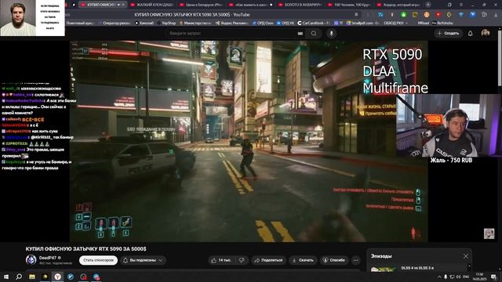The image size is (502, 282).
Task: Click the ENG language indicator
Action: click(x=466, y=277)
